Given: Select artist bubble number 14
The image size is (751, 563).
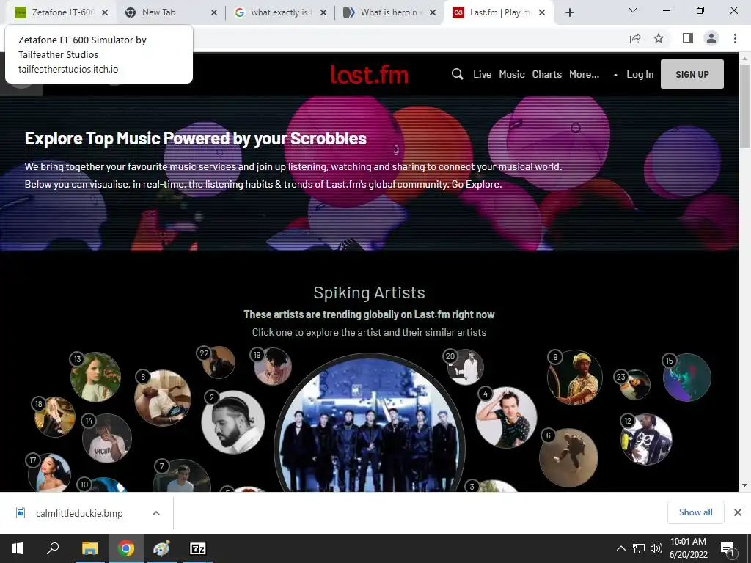Looking at the screenshot, I should tap(106, 438).
